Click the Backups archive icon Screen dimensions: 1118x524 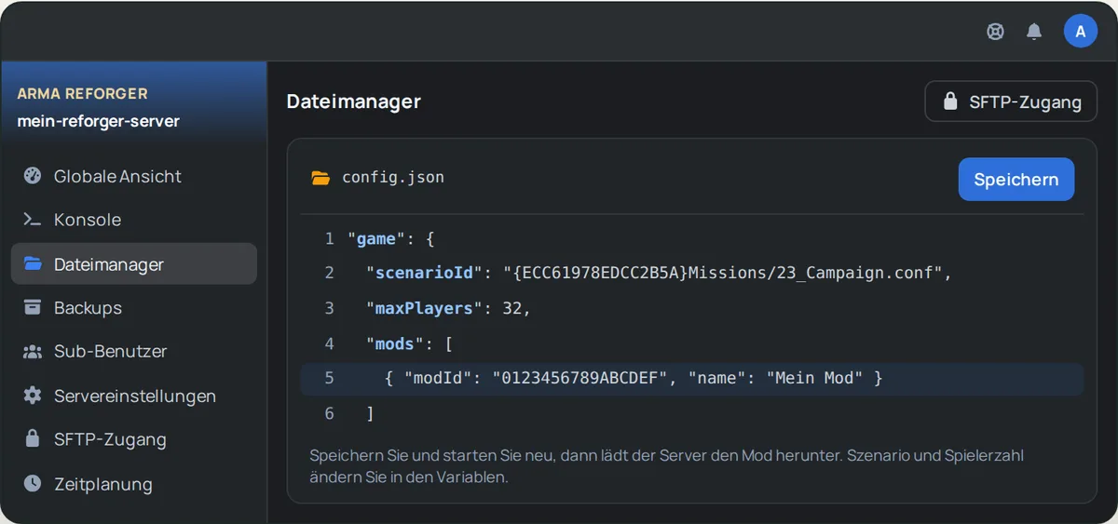click(x=33, y=308)
